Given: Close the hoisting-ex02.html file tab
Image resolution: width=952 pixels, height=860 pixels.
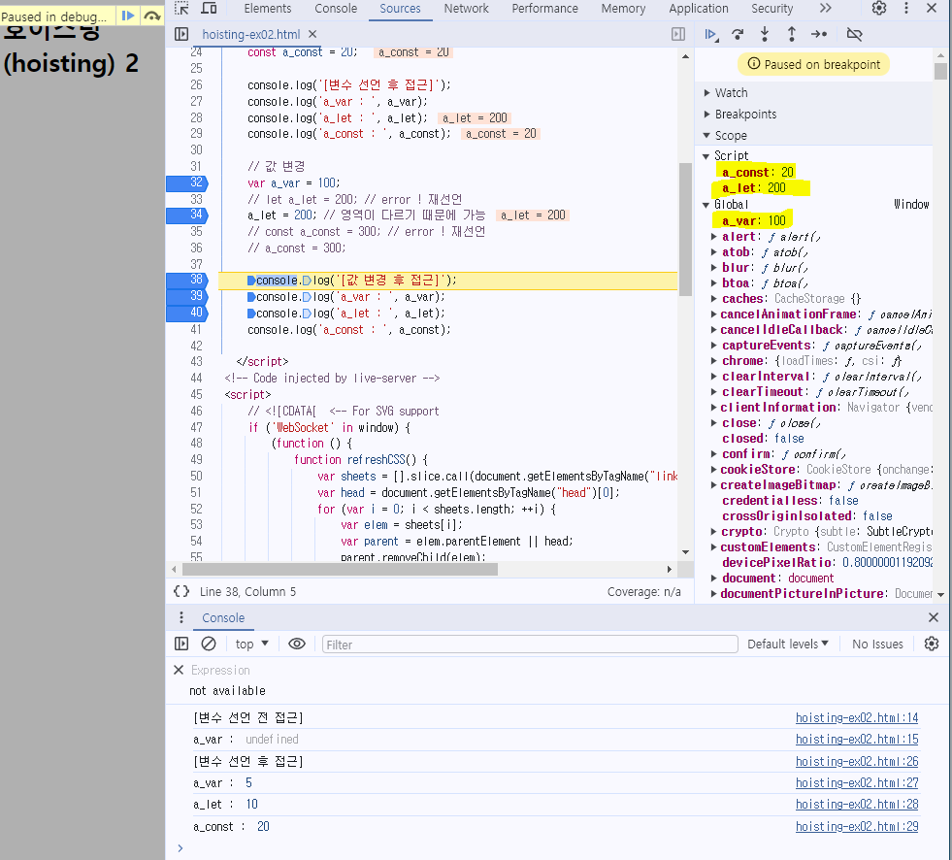Looking at the screenshot, I should coord(312,34).
